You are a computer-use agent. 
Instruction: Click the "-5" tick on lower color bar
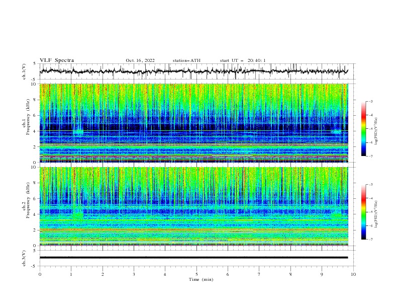tap(370, 212)
